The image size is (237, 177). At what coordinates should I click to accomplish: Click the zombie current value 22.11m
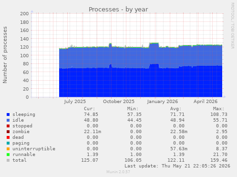(93, 132)
